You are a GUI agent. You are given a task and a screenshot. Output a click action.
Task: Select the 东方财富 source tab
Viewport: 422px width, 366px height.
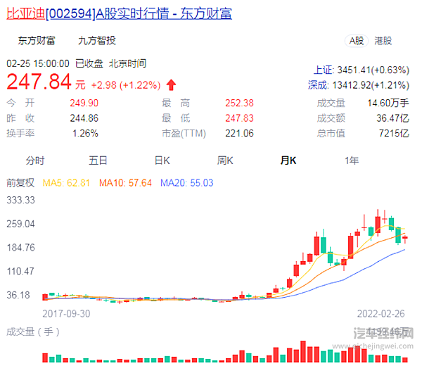[37, 41]
